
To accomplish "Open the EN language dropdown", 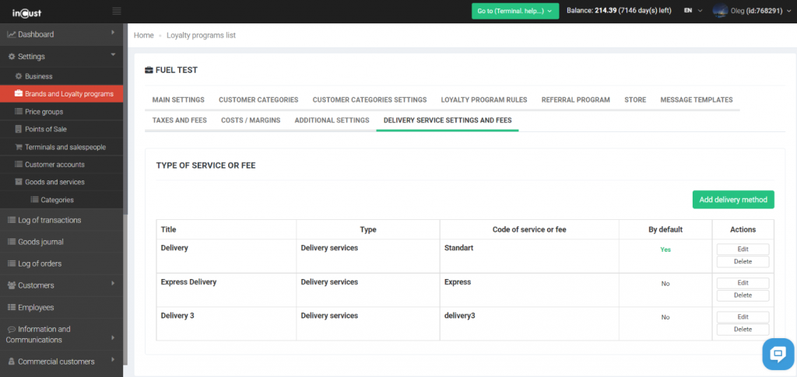I will [692, 11].
